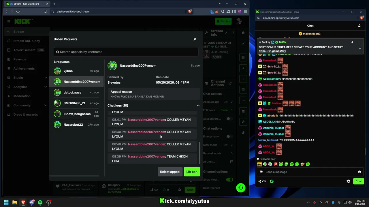Open the emoji picker in chat

tap(359, 172)
